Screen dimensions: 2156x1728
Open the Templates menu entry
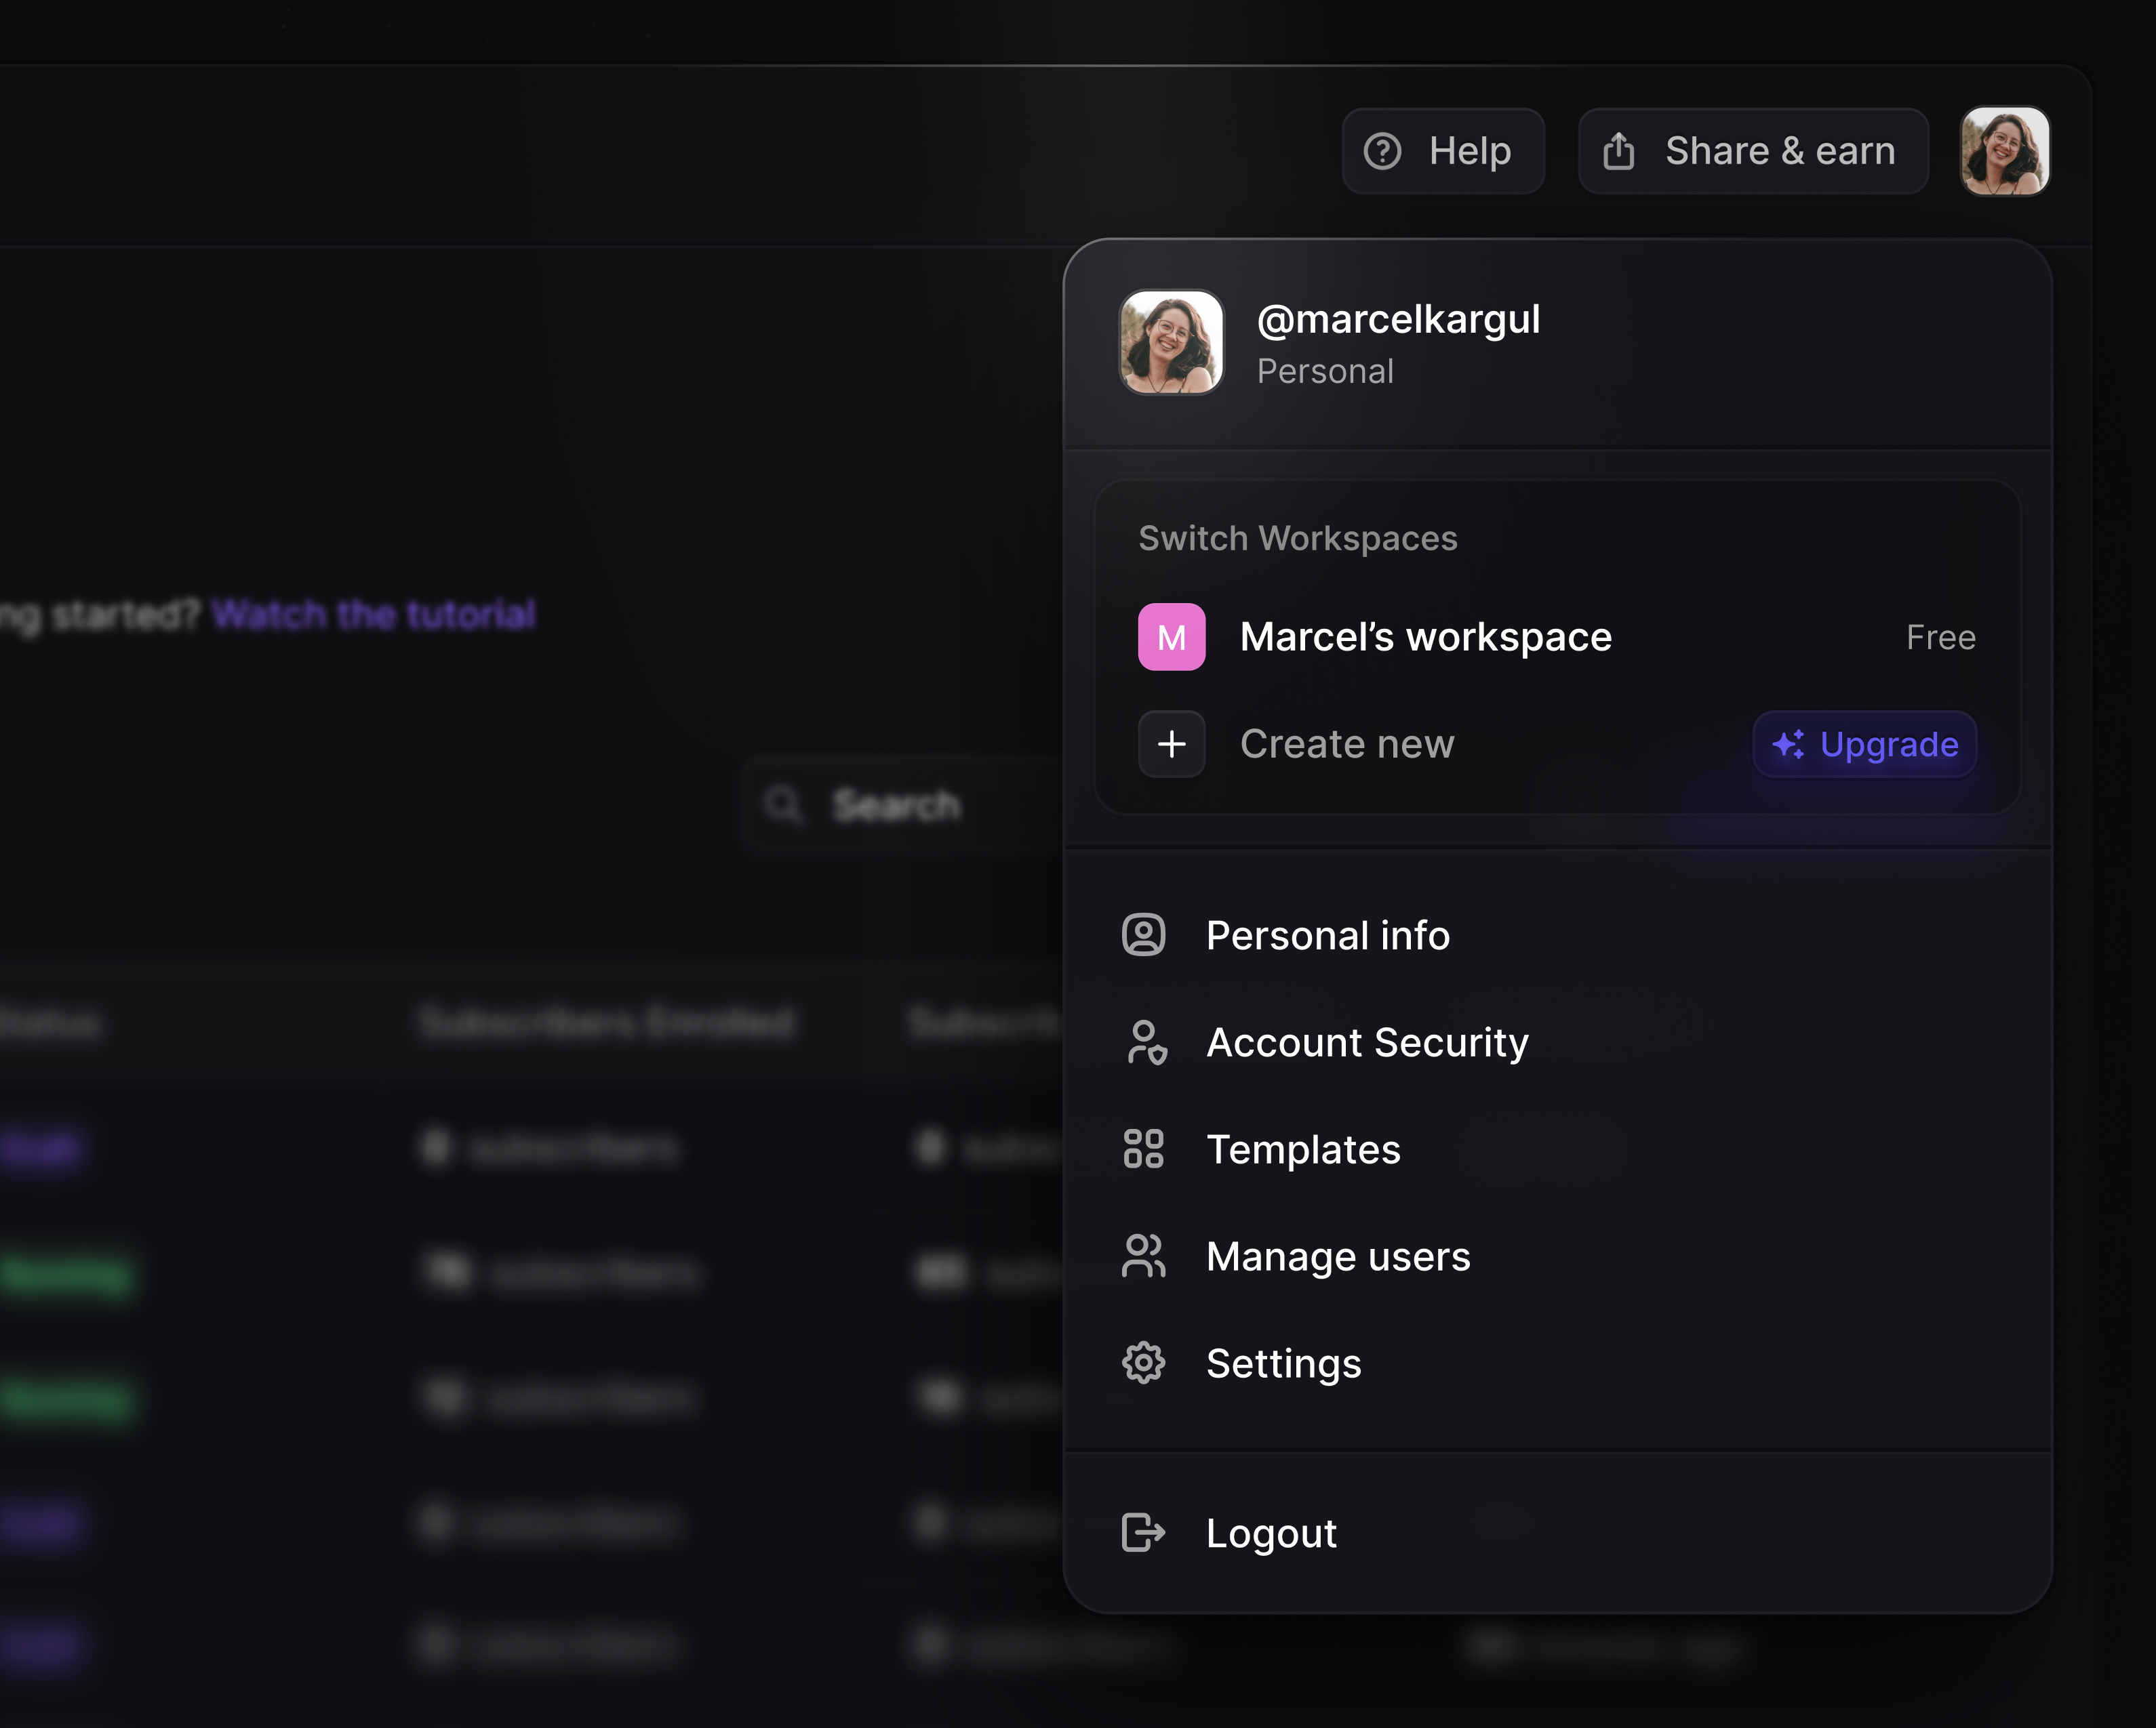coord(1303,1149)
